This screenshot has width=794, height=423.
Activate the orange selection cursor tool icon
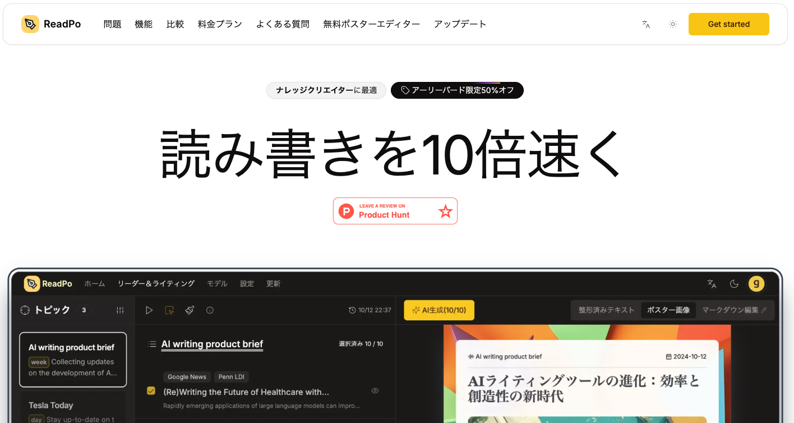point(169,310)
